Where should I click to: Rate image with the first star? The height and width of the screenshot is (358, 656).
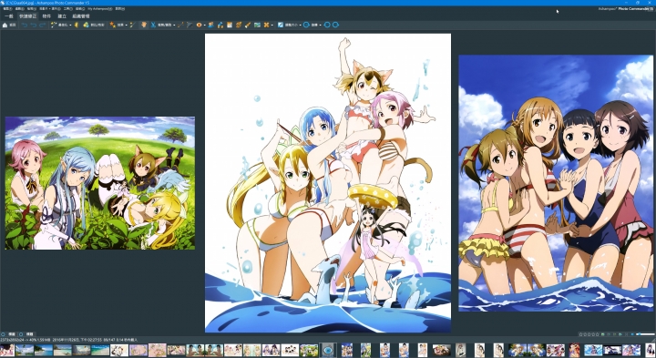coord(580,334)
